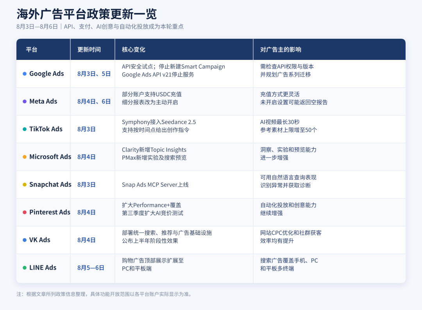This screenshot has height=310, width=422.
Task: Click the 核心变化 column header
Action: (x=134, y=50)
